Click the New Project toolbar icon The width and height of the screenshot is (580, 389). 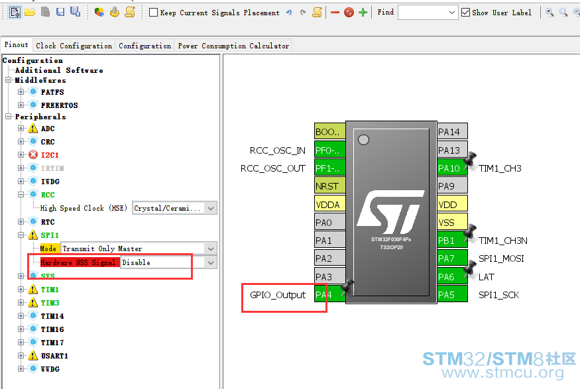point(15,12)
